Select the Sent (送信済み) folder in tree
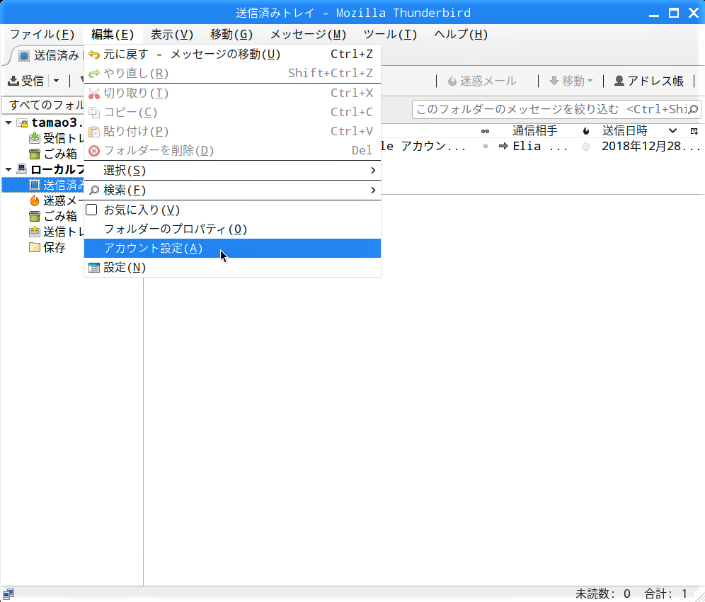This screenshot has width=705, height=602. (42, 185)
